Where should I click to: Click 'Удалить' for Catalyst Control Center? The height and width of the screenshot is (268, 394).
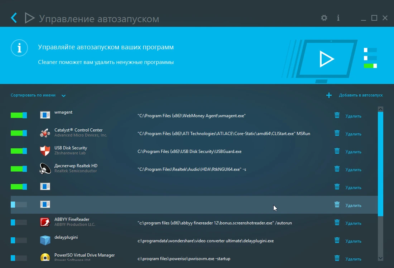[353, 134]
